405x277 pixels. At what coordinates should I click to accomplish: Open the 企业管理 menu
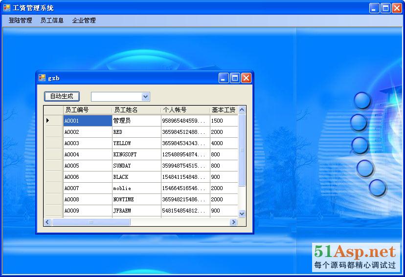pos(84,20)
